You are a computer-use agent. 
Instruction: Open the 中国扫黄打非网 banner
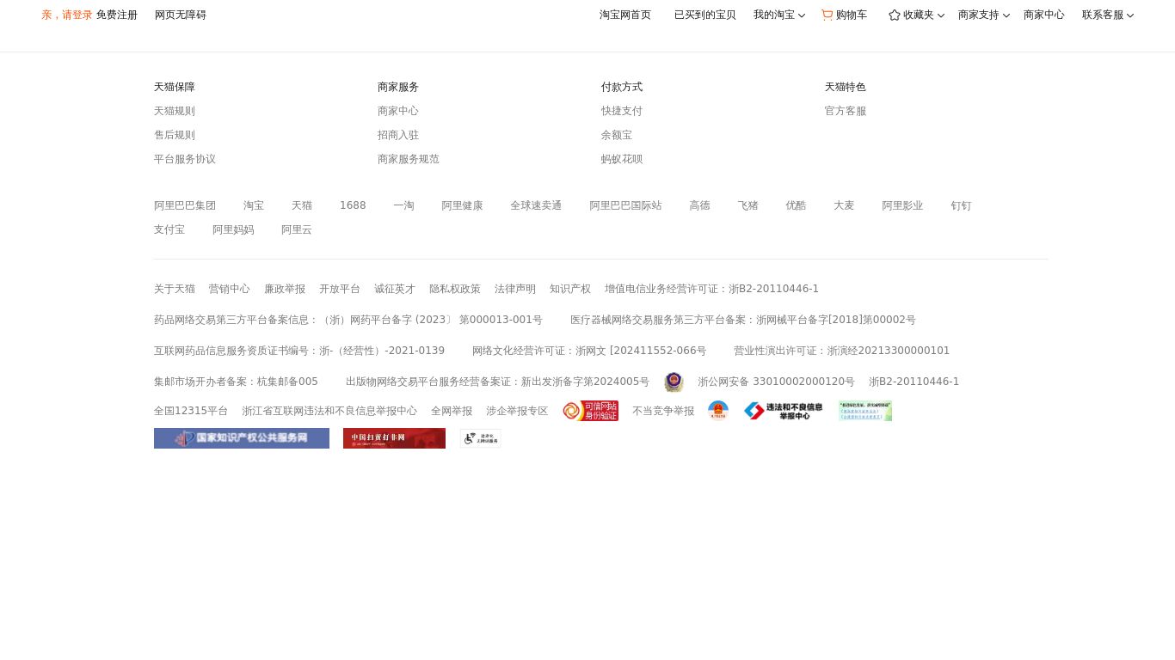point(394,438)
